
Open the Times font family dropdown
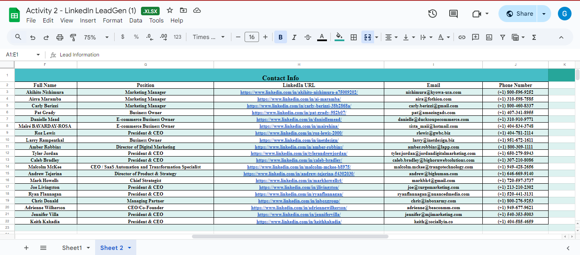(208, 37)
